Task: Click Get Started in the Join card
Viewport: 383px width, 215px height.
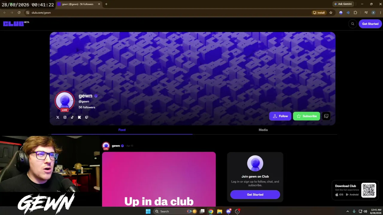Action: pos(255,195)
